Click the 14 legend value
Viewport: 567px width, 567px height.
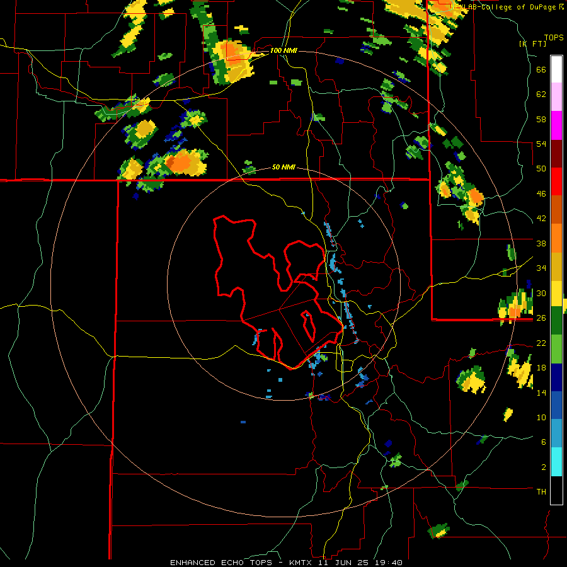541,392
